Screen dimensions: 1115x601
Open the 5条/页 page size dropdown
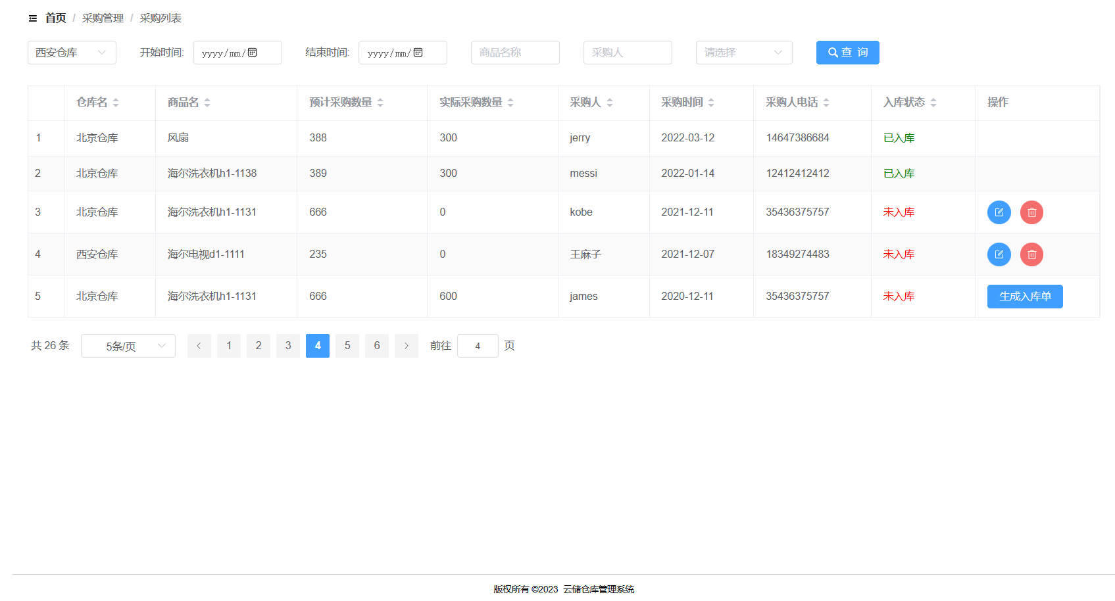point(128,346)
